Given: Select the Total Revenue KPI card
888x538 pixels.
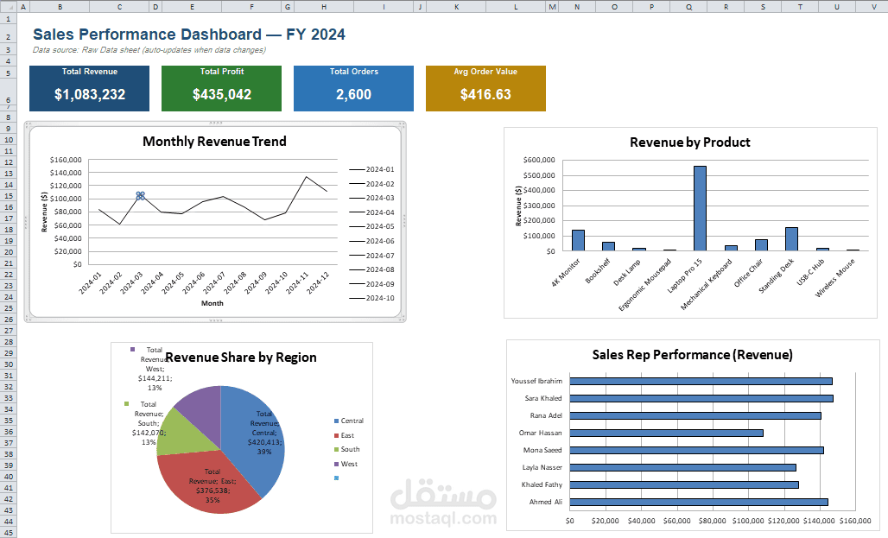Looking at the screenshot, I should tap(90, 88).
